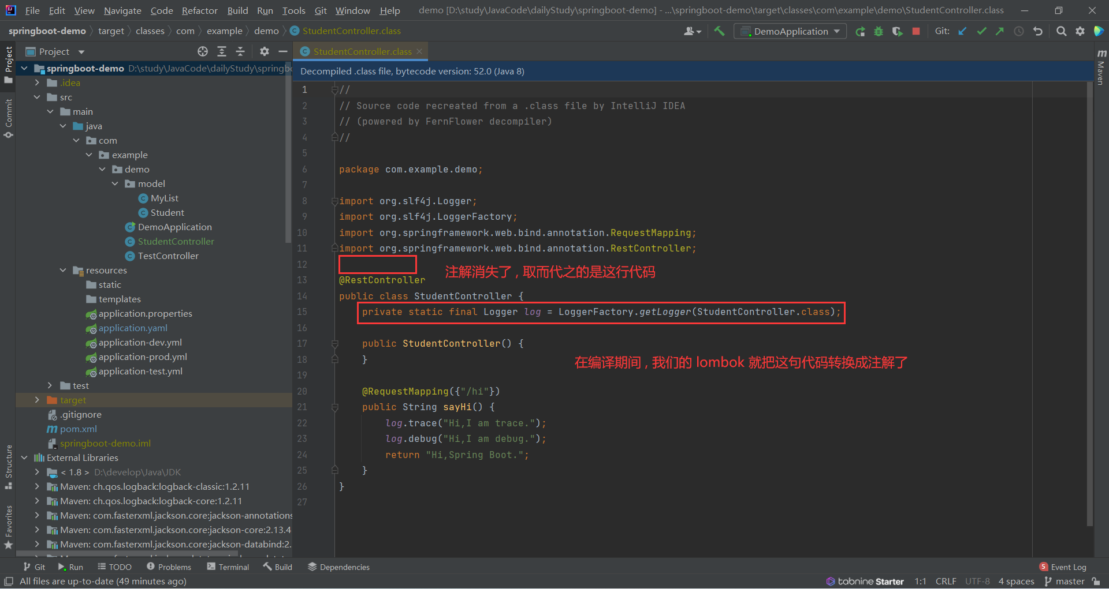The height and width of the screenshot is (589, 1109).
Task: Start debugging with the bug icon
Action: coord(879,31)
